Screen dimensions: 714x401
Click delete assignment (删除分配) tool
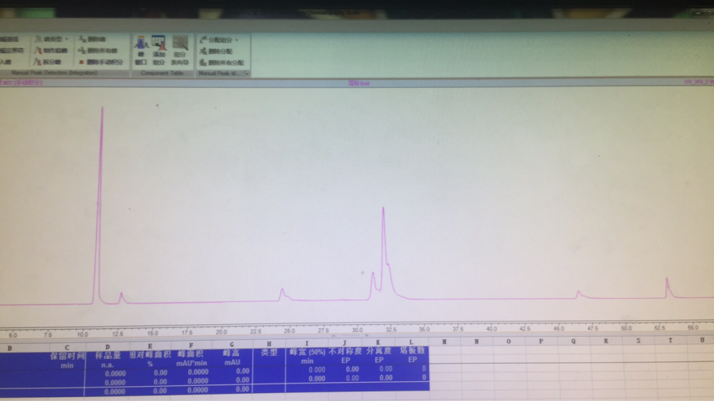pos(217,52)
